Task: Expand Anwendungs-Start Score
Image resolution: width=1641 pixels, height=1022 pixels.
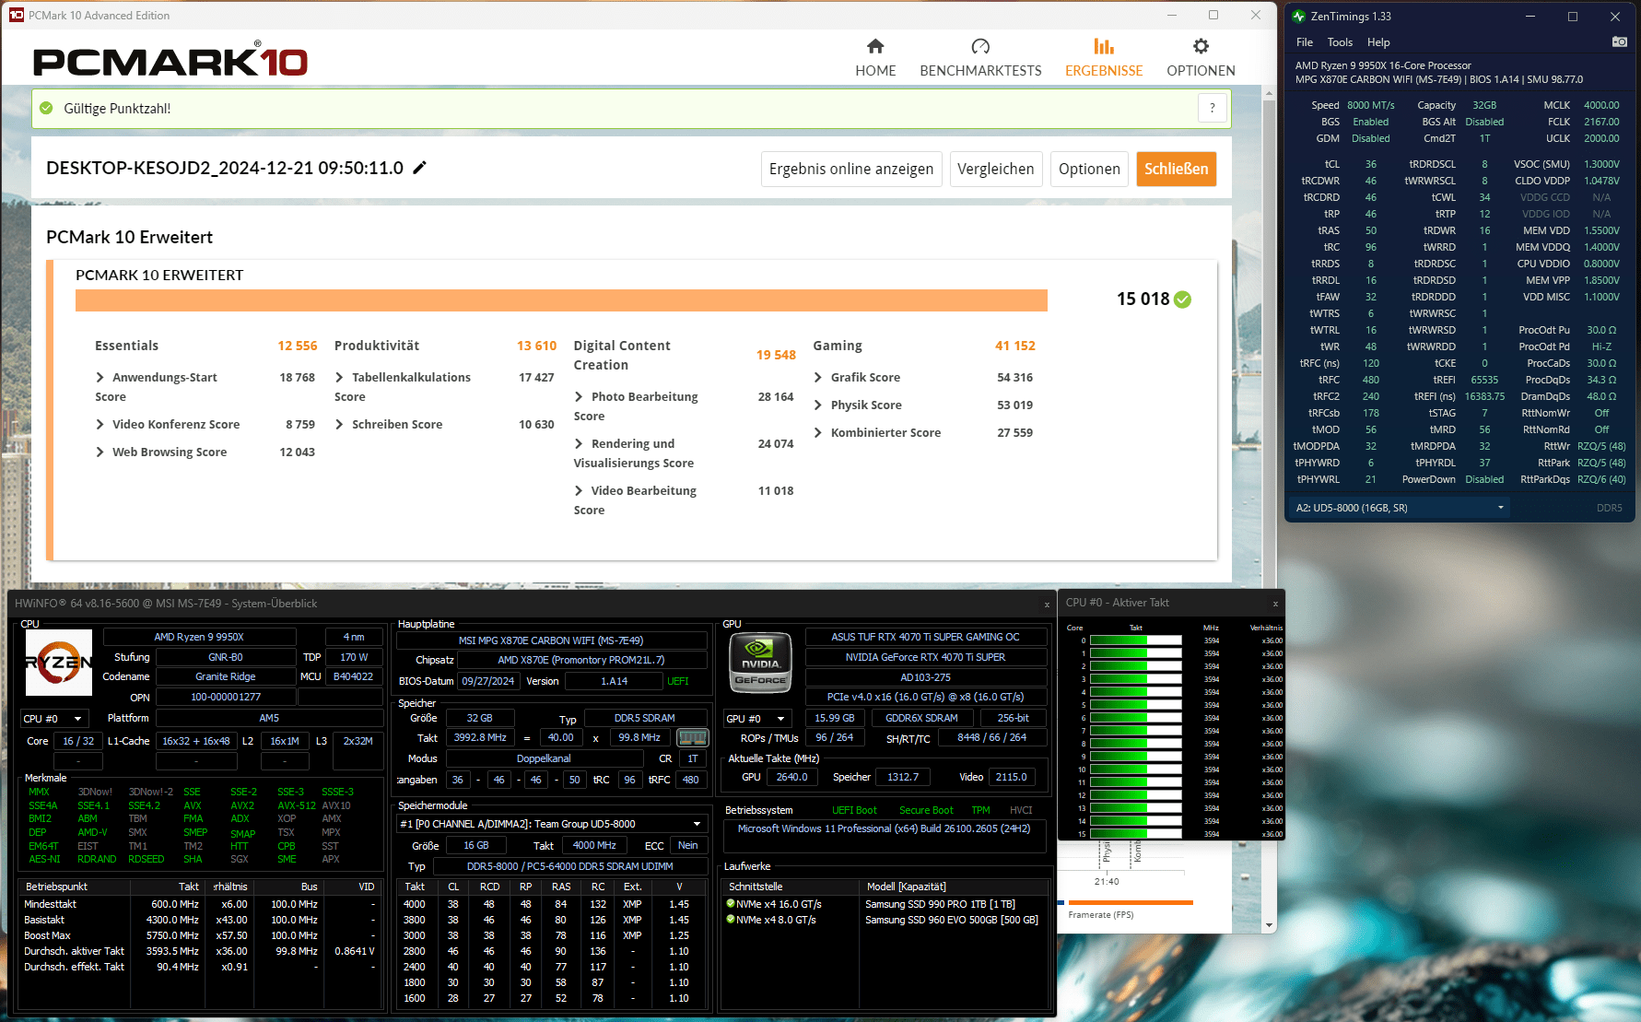Action: click(100, 377)
